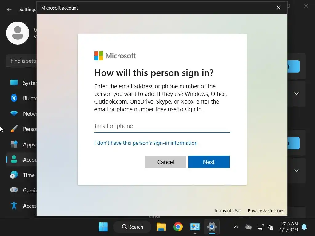Expand the lower chevron in Settings window

297,171
